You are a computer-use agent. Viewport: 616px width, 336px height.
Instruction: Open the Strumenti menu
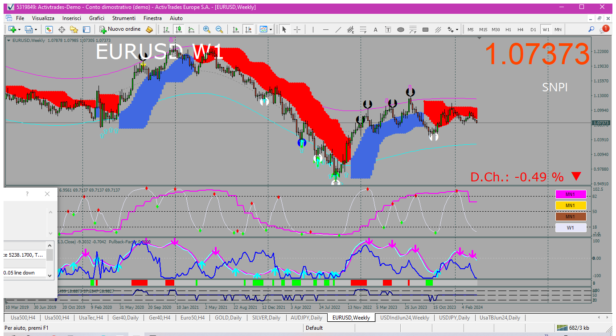[x=124, y=18]
